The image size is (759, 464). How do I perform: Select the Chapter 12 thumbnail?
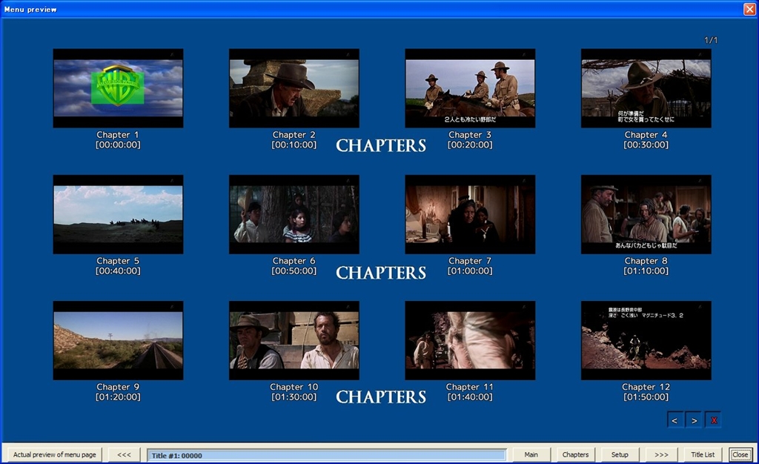point(646,341)
